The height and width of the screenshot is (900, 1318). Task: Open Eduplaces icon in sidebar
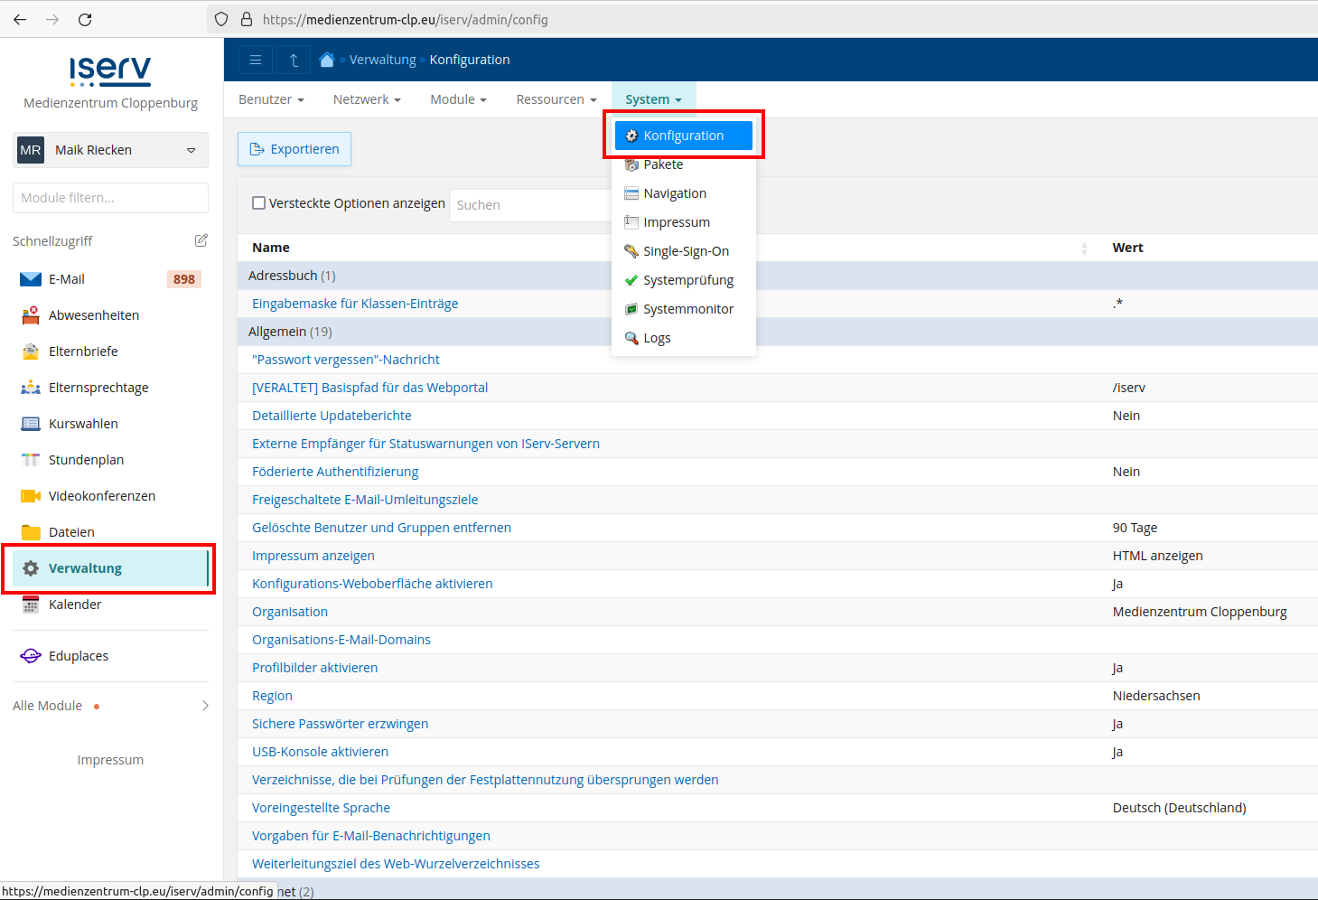coord(31,656)
